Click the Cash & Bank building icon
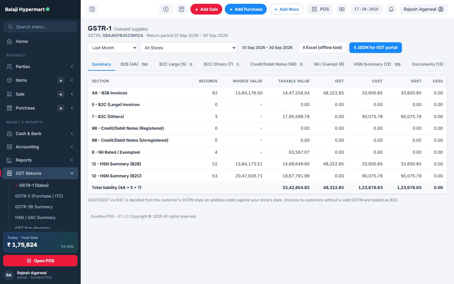This screenshot has height=284, width=454. [x=9, y=133]
